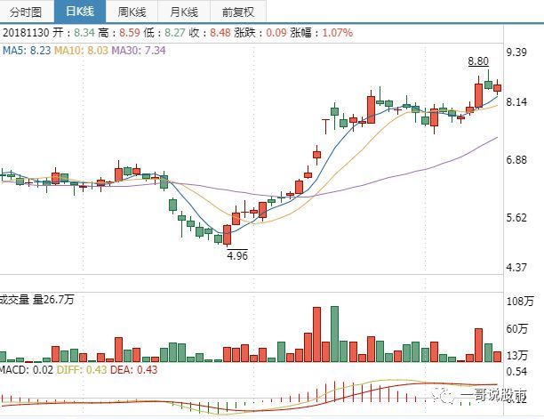Click the opening price 8.34 value
The width and height of the screenshot is (544, 419).
point(84,33)
